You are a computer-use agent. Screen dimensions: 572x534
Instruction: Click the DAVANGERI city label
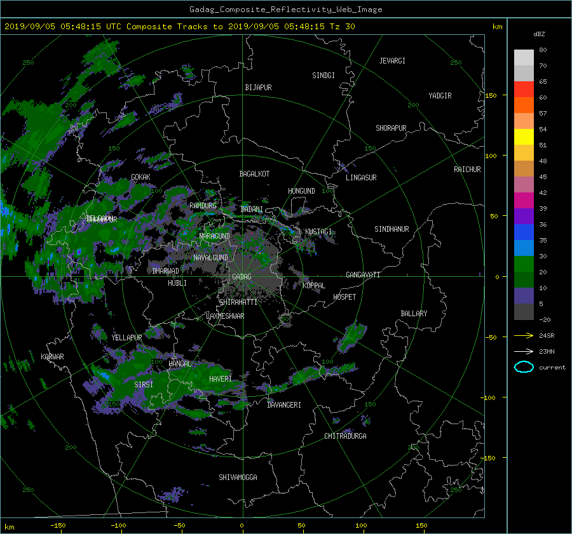click(x=284, y=405)
